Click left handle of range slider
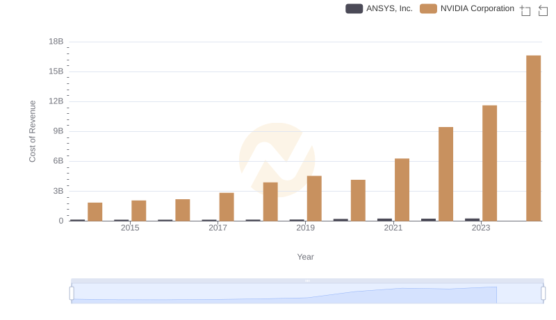Screen dimensions: 556x320 point(72,294)
